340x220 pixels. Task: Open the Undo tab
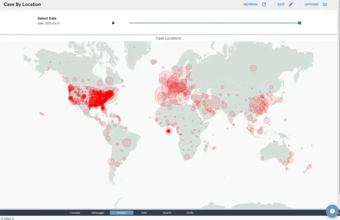190,212
